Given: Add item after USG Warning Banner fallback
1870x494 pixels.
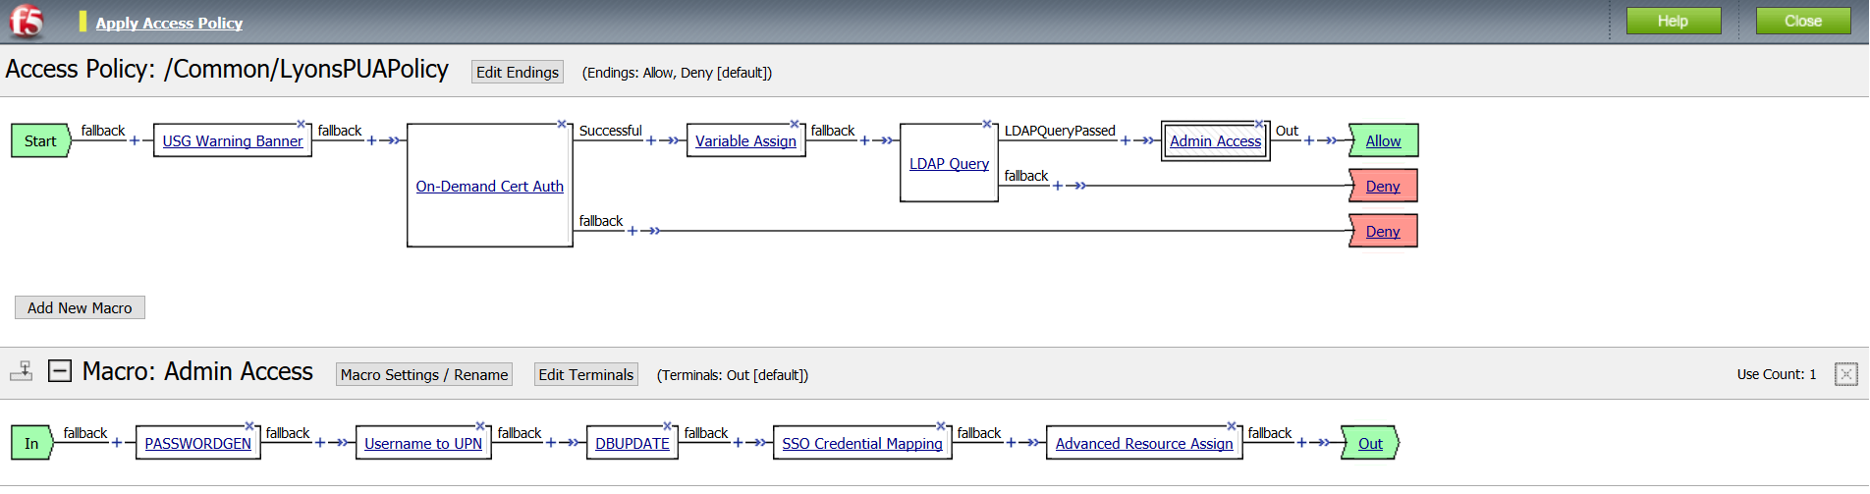Looking at the screenshot, I should point(371,140).
